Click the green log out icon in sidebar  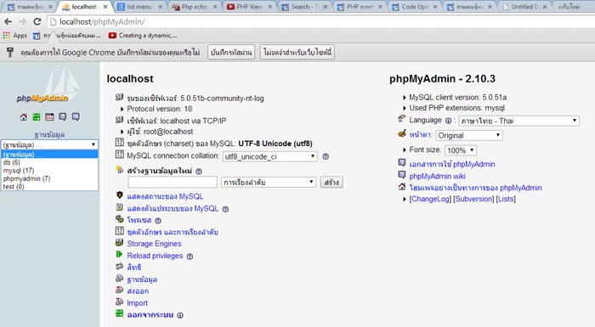tap(37, 117)
